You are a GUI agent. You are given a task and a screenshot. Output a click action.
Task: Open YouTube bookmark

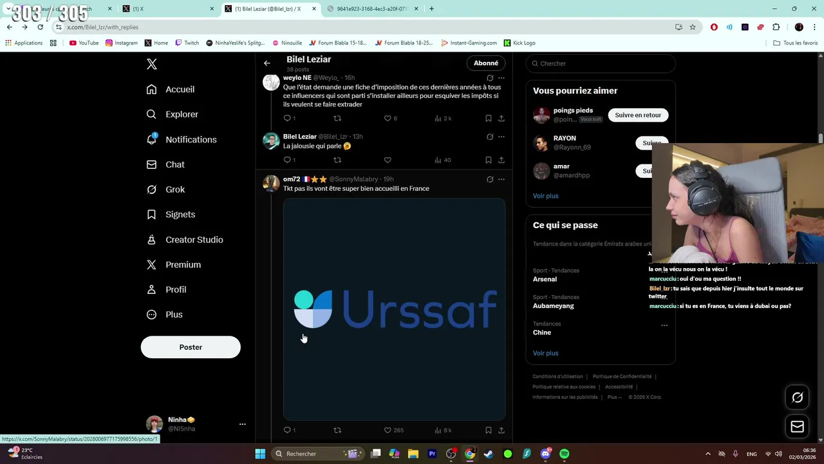(84, 43)
